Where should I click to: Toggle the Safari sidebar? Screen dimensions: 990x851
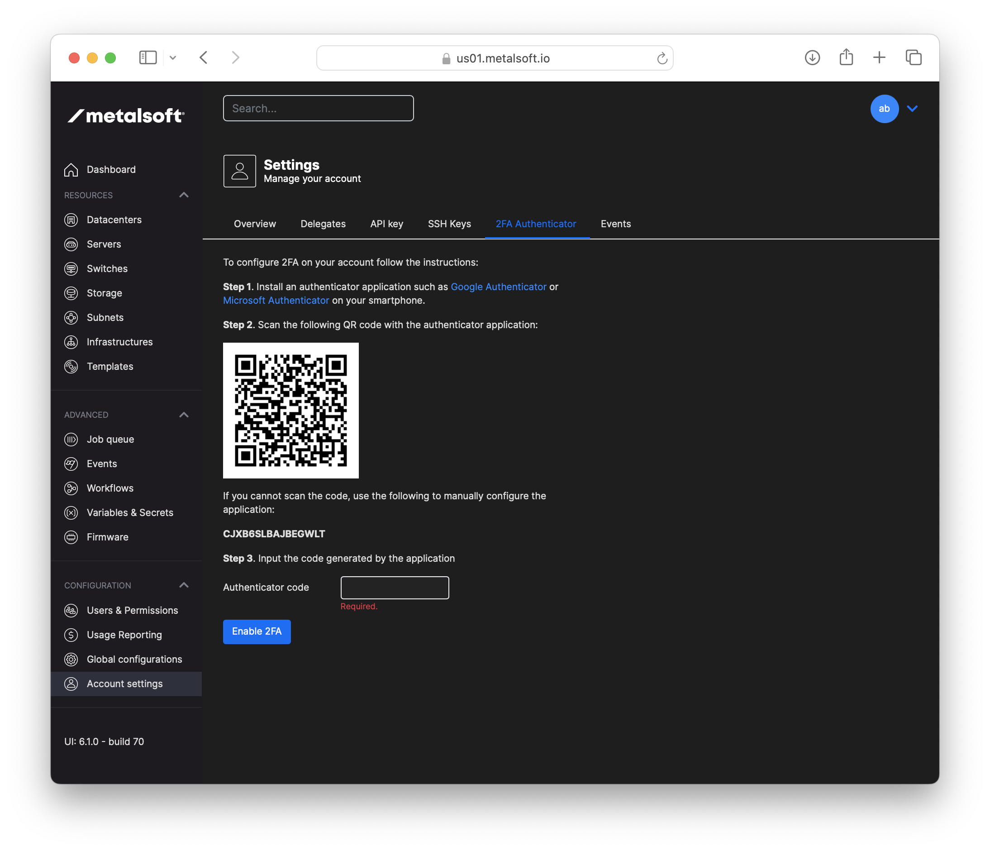[148, 58]
